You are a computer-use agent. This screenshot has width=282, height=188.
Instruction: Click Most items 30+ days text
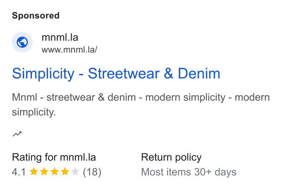(x=188, y=172)
